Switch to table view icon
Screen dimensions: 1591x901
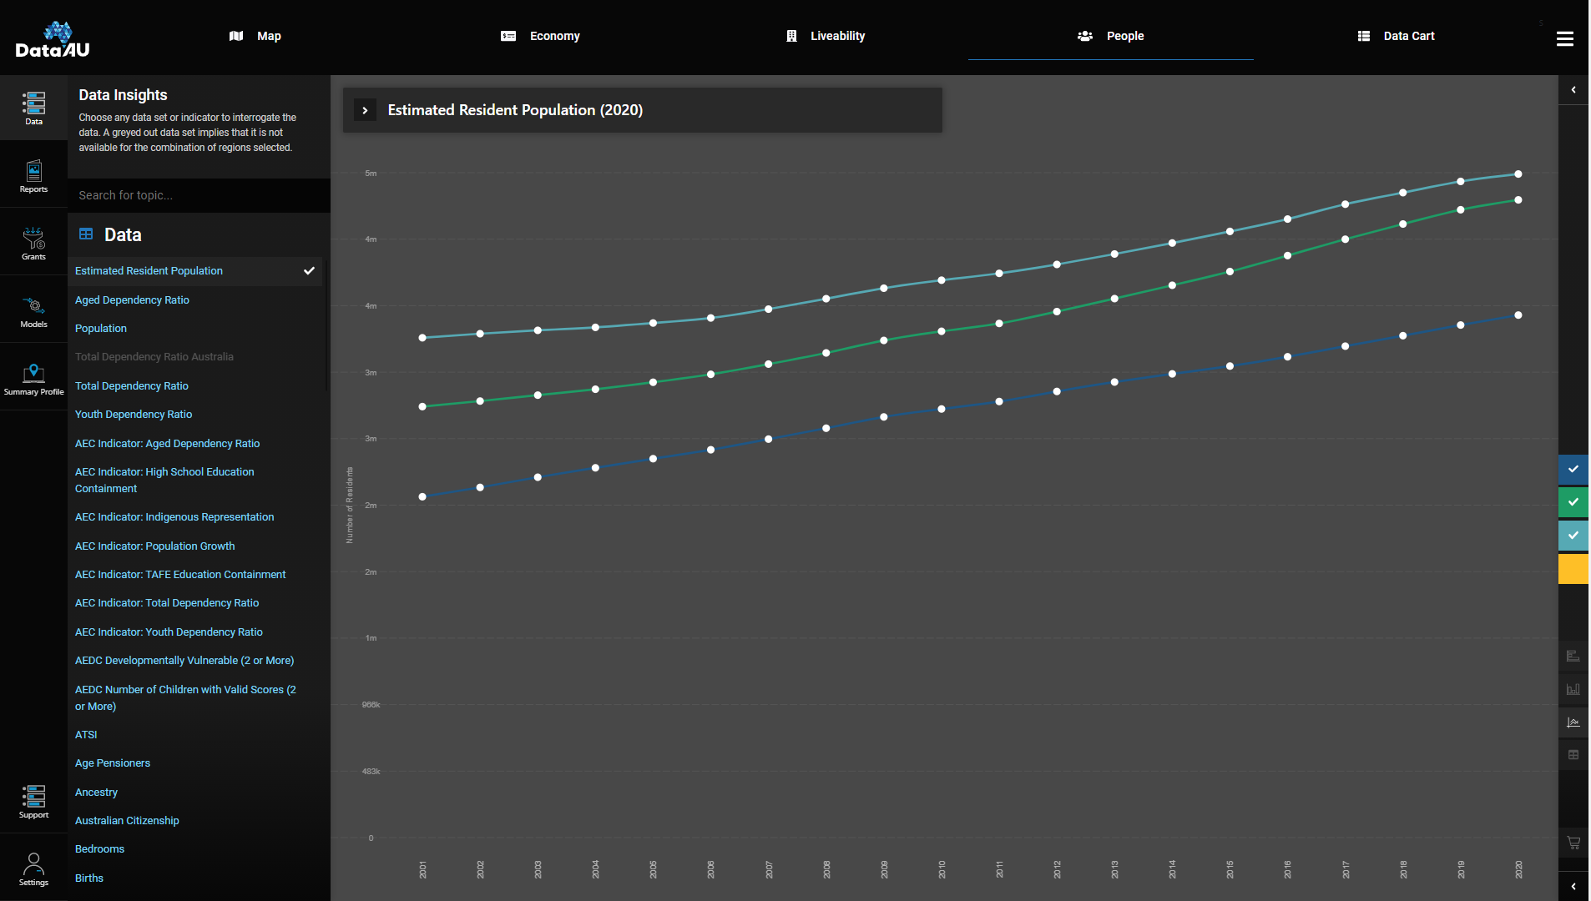point(1573,755)
